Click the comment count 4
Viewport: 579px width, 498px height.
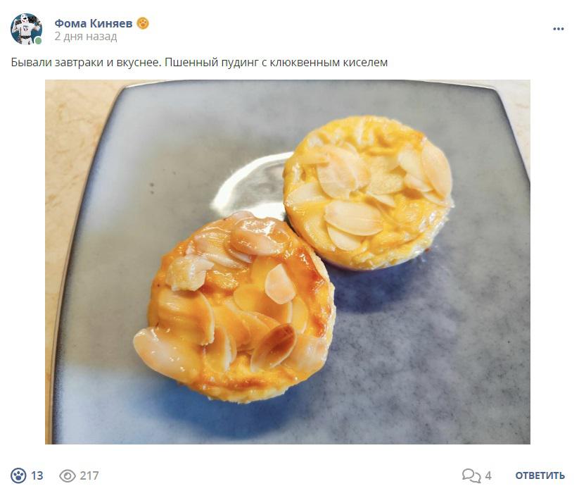coord(488,475)
